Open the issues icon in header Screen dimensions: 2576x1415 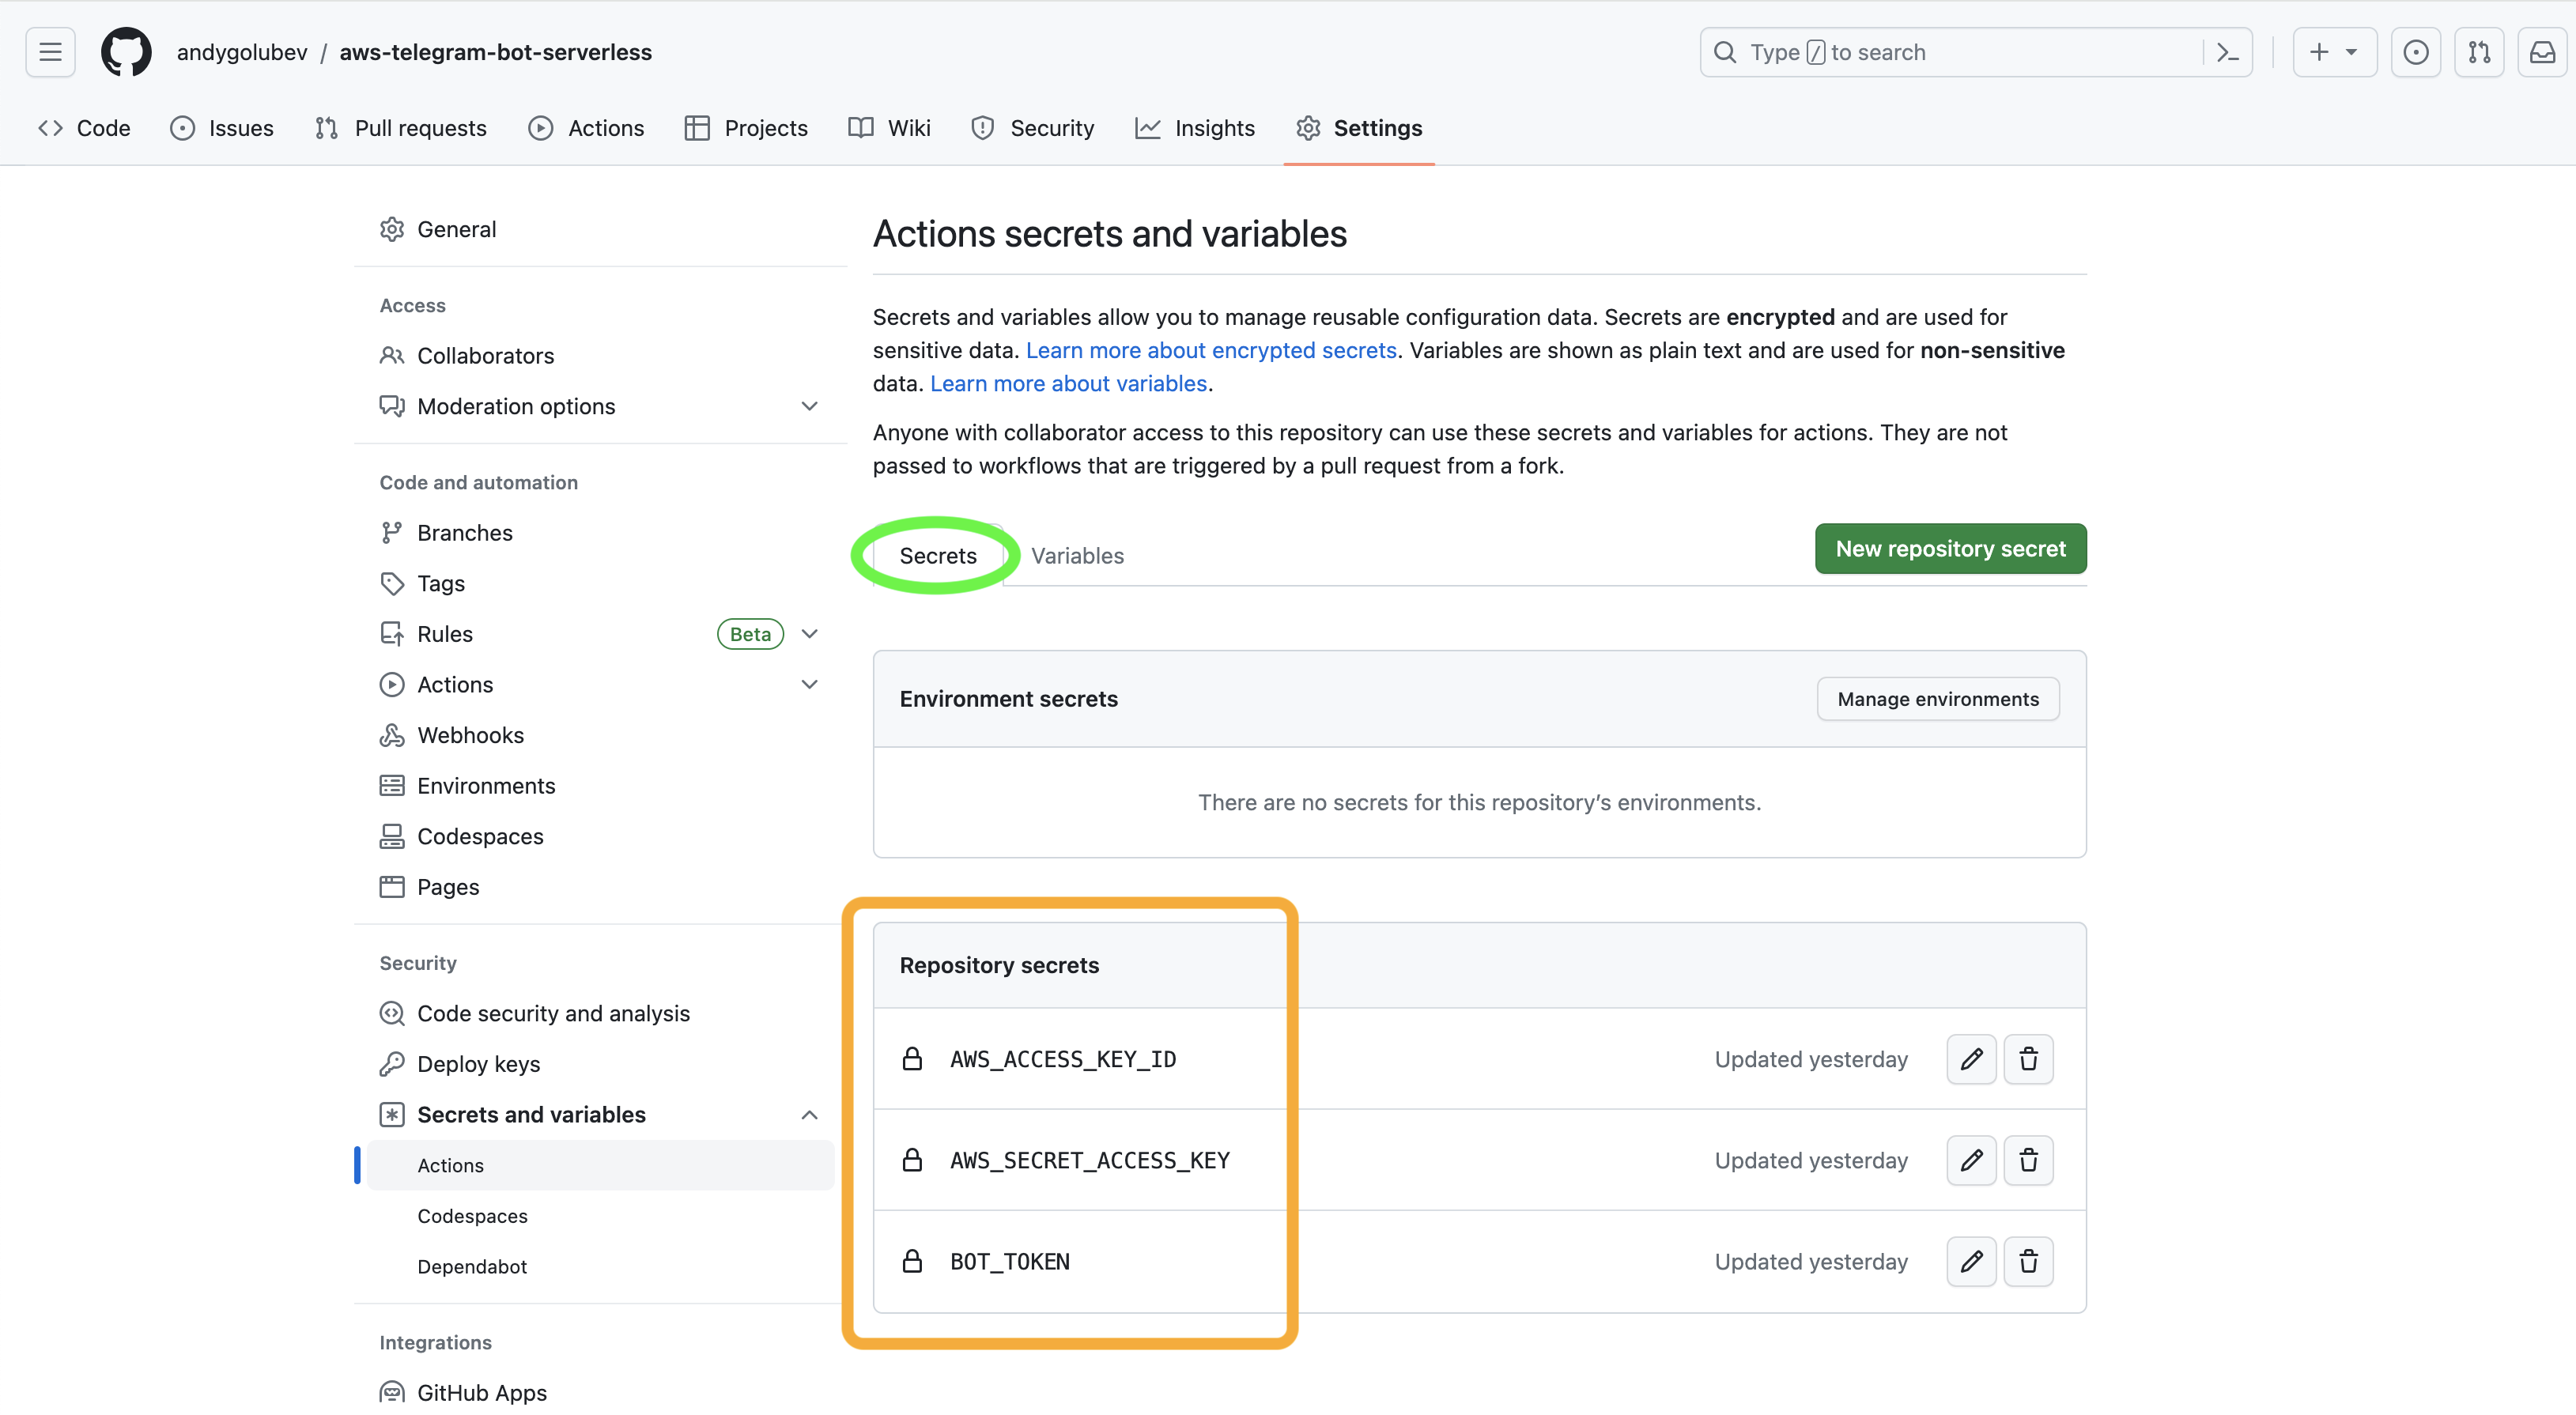[2415, 52]
